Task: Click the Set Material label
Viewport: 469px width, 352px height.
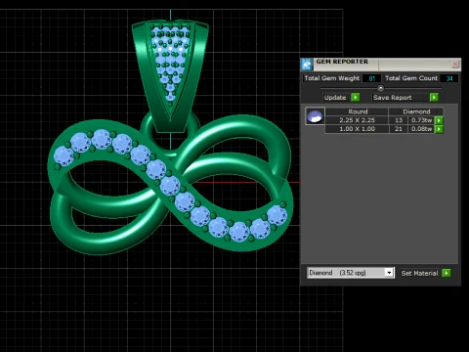Action: pyautogui.click(x=419, y=273)
